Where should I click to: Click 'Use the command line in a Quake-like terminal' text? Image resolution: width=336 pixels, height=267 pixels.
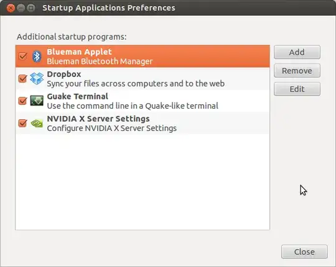[133, 106]
